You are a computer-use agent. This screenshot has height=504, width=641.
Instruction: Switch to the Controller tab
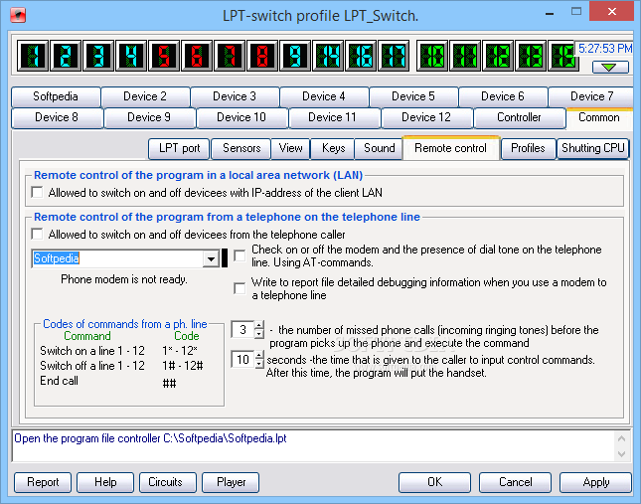pyautogui.click(x=519, y=117)
